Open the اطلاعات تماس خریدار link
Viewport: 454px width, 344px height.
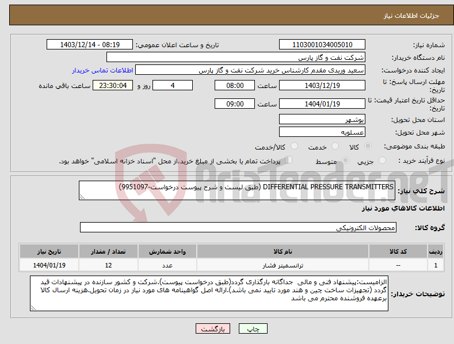point(102,70)
